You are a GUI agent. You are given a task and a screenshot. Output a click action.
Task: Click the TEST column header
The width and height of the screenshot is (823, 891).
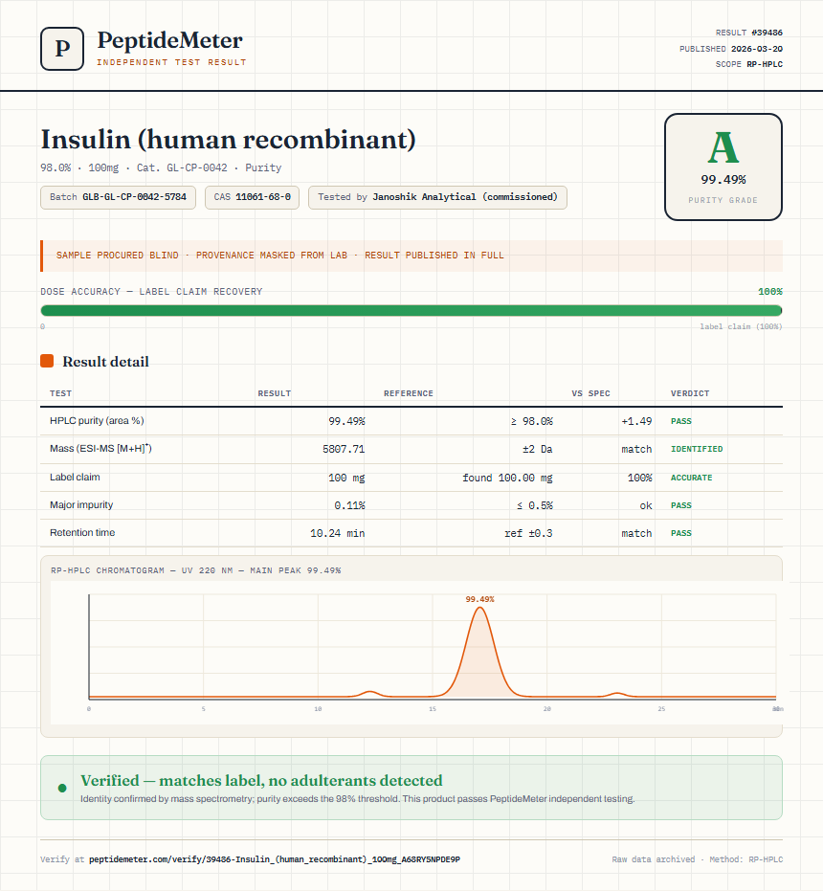point(61,393)
